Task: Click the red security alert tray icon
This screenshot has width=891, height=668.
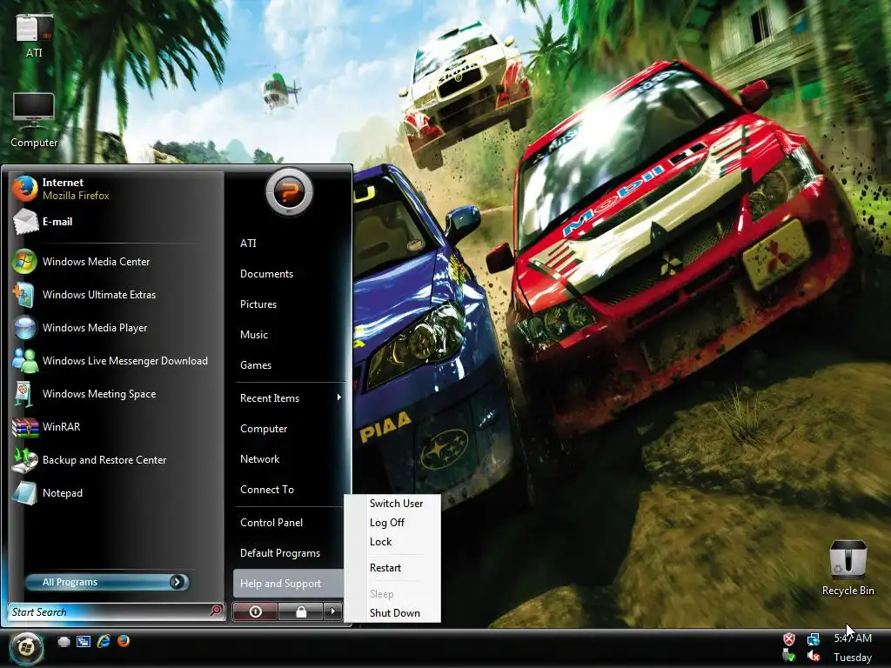Action: point(789,639)
